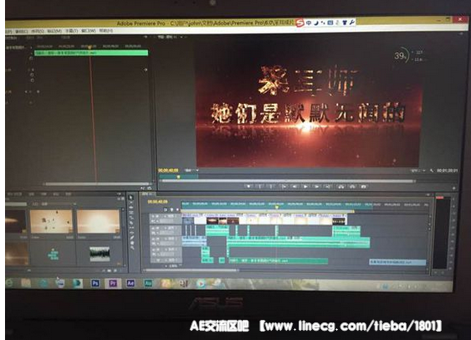The width and height of the screenshot is (471, 340).
Task: Click the Go to Out point button
Action: (328, 187)
